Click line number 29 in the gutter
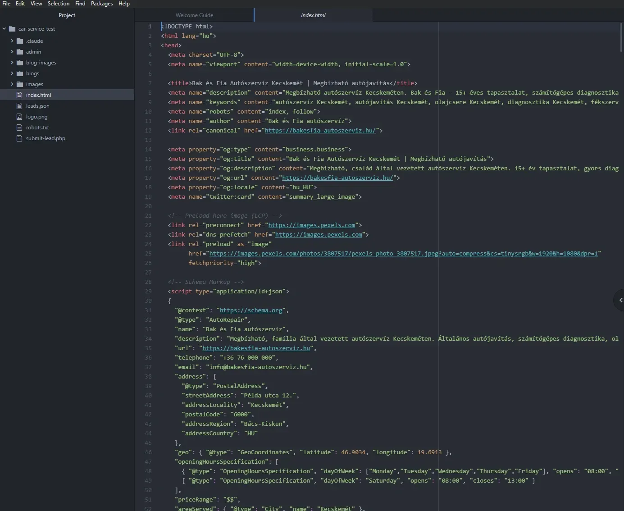The width and height of the screenshot is (624, 511). [x=148, y=292]
